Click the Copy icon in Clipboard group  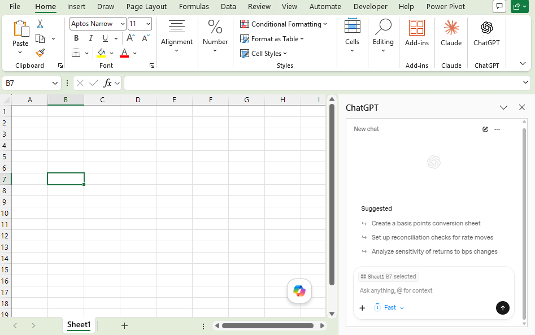[x=40, y=38]
